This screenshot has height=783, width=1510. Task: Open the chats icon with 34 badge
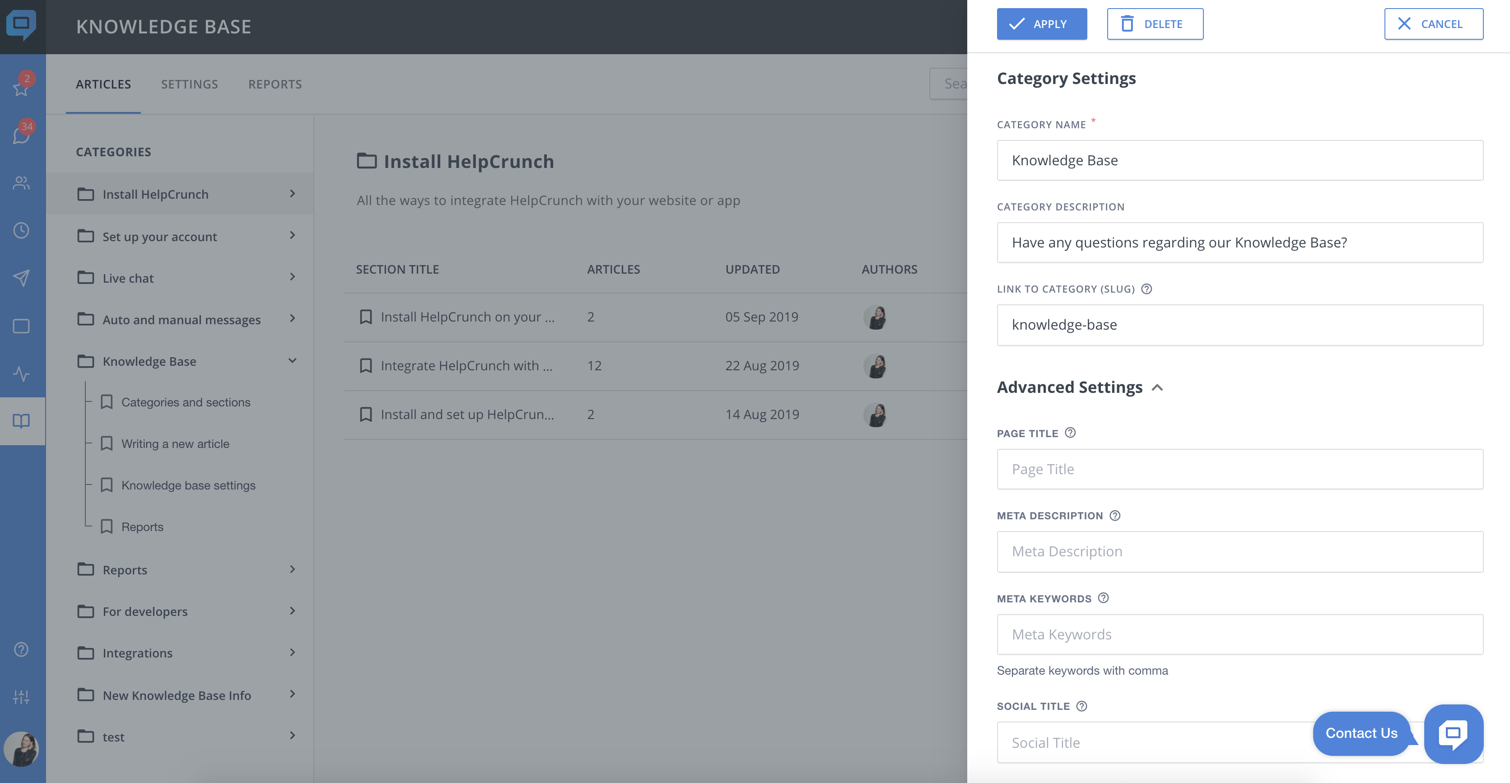pos(21,135)
